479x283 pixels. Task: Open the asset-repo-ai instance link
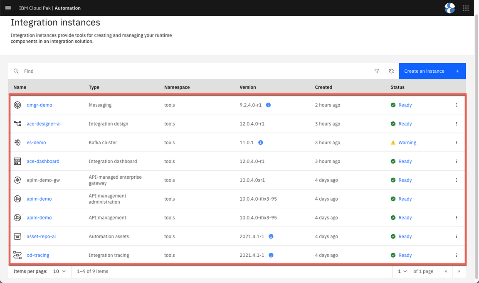point(41,236)
